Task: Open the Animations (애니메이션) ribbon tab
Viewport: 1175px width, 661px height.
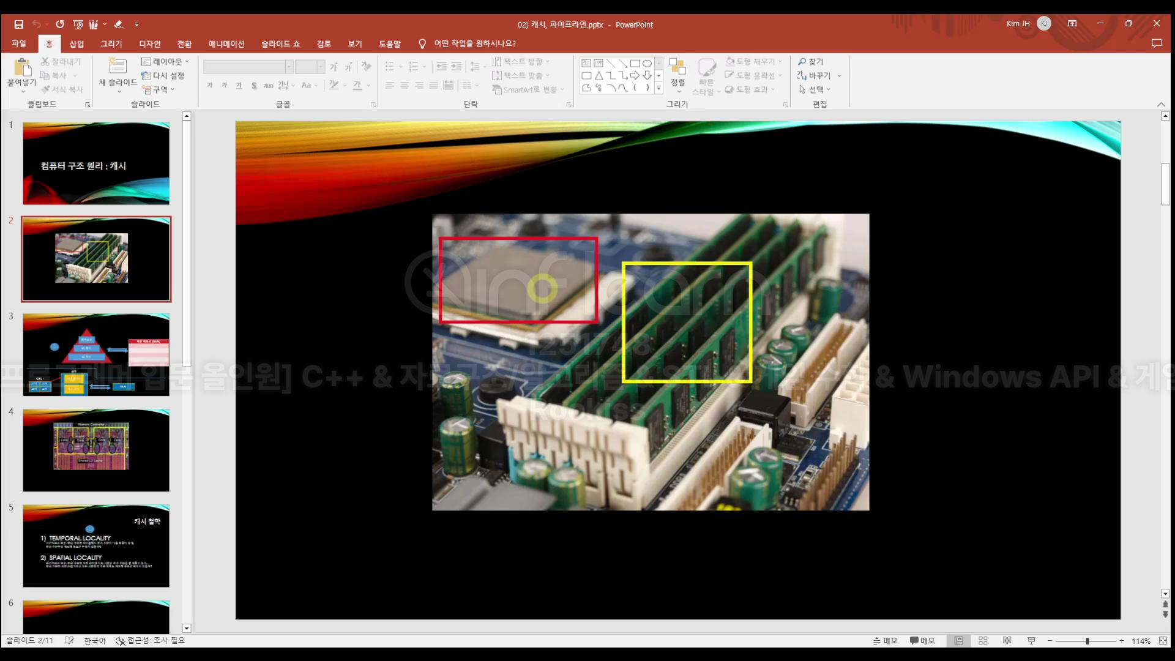Action: [x=226, y=43]
